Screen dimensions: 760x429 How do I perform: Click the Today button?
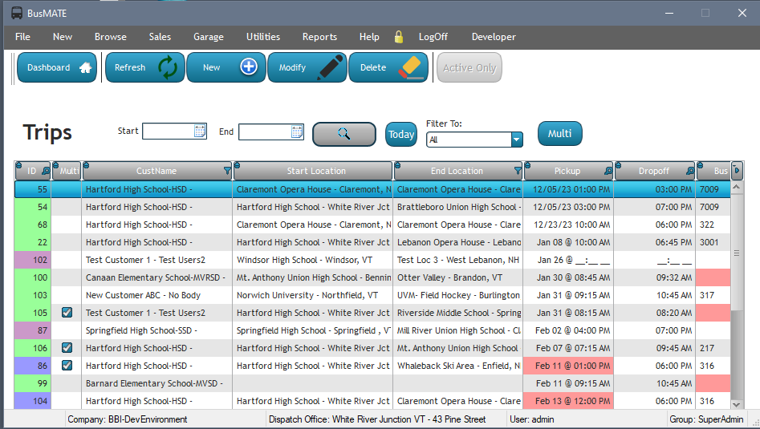[x=401, y=134]
